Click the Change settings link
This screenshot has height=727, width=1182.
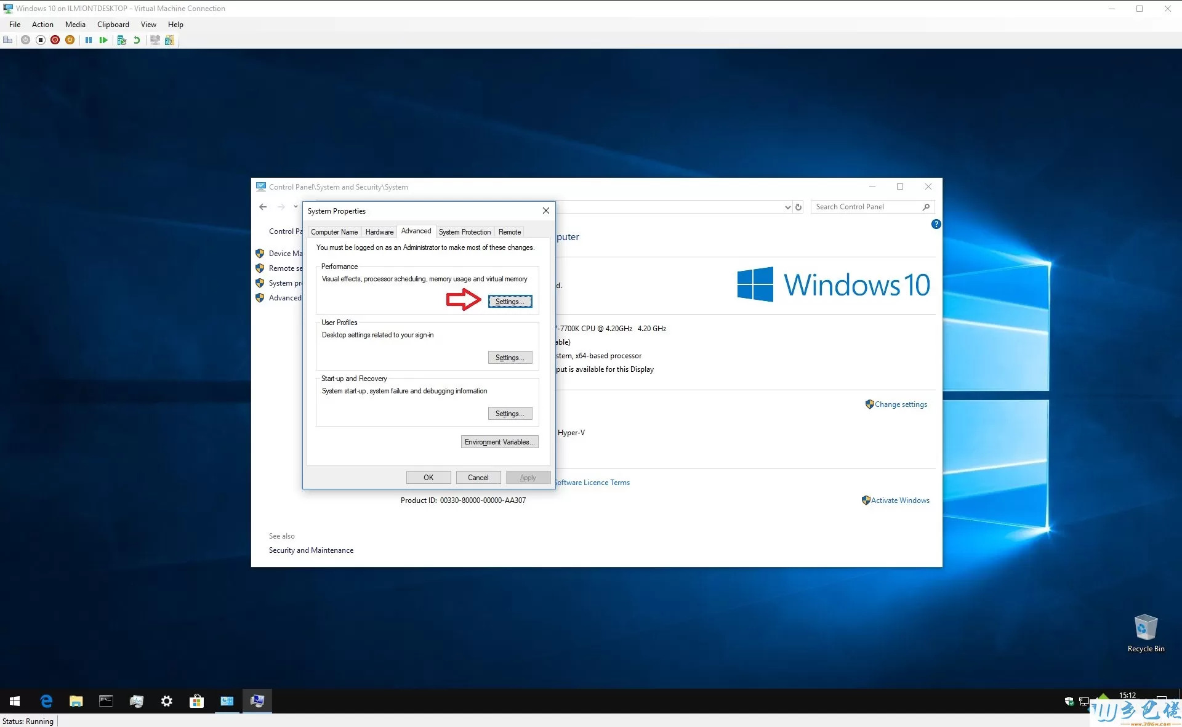click(901, 404)
